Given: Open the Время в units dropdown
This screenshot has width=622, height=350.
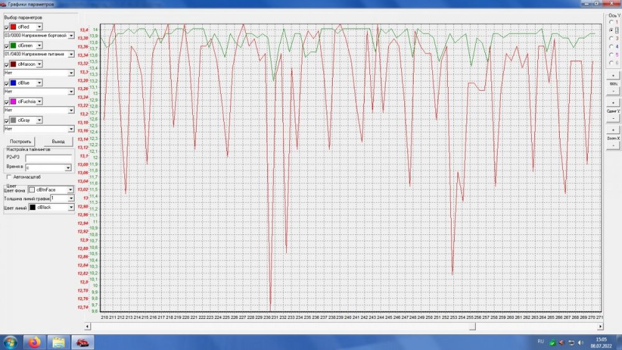Looking at the screenshot, I should pos(68,168).
